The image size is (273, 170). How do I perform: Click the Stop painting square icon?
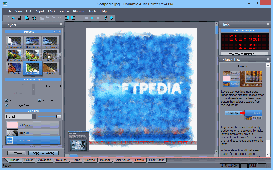coord(86,18)
